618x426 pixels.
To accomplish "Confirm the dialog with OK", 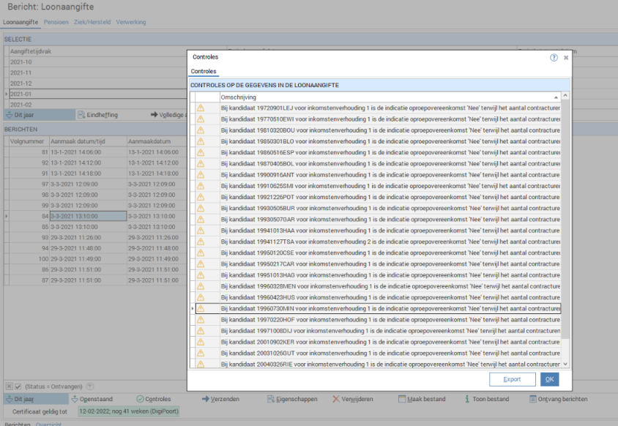I will pos(549,379).
